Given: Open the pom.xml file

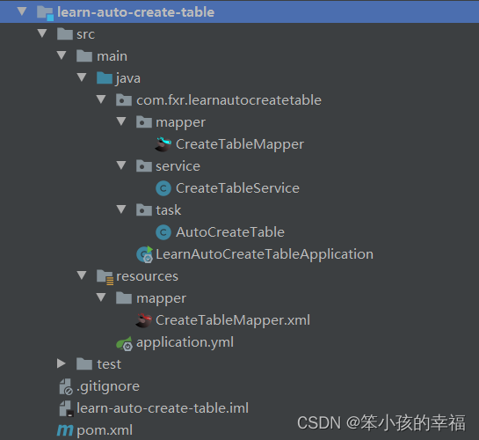Looking at the screenshot, I should [105, 430].
